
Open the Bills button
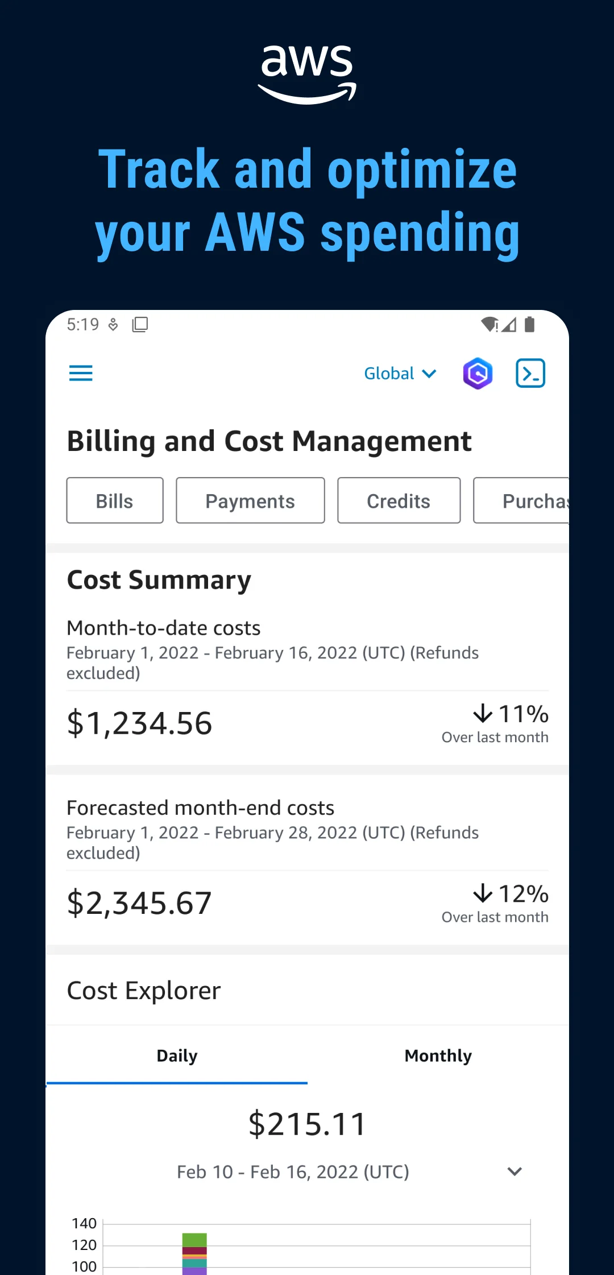(115, 500)
